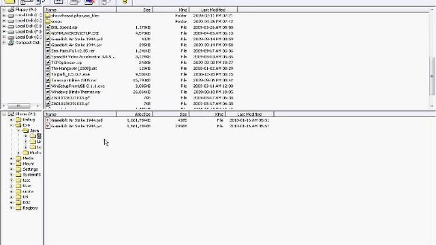Click the Phone (P:) device icon
This screenshot has width=436, height=245.
click(11, 114)
